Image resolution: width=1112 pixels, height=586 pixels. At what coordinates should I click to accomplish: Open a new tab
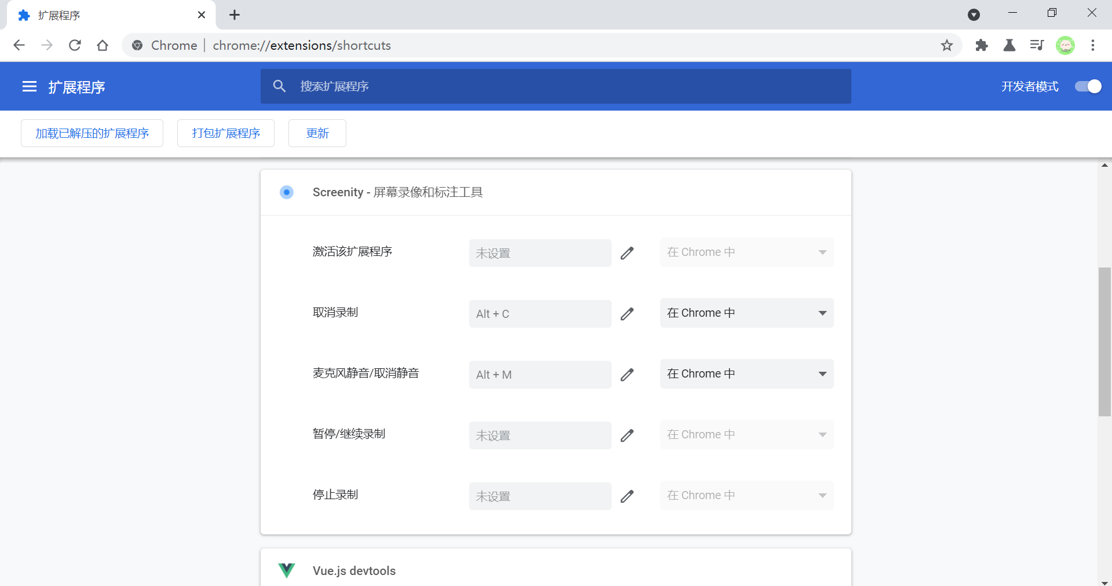[x=235, y=15]
